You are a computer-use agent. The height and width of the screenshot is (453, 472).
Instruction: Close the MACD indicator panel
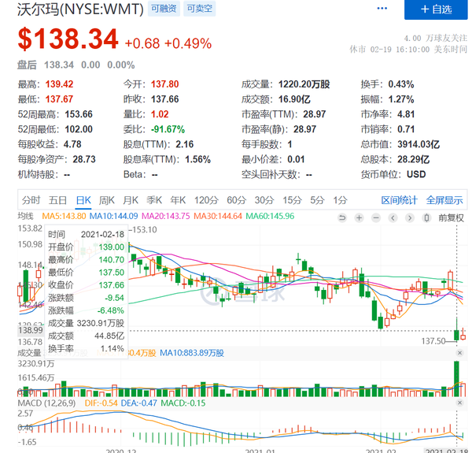[459, 403]
